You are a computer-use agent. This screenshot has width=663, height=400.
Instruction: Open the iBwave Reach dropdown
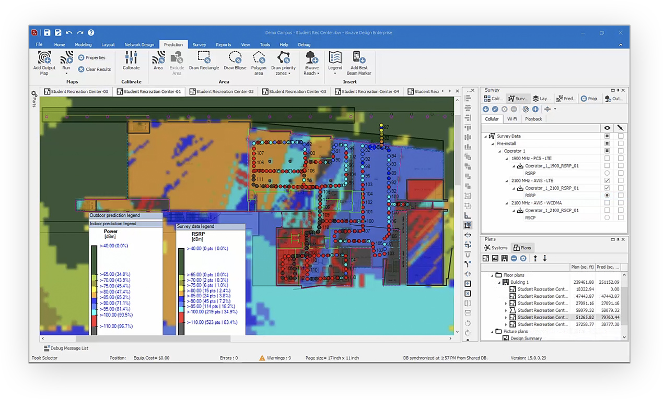pos(311,63)
